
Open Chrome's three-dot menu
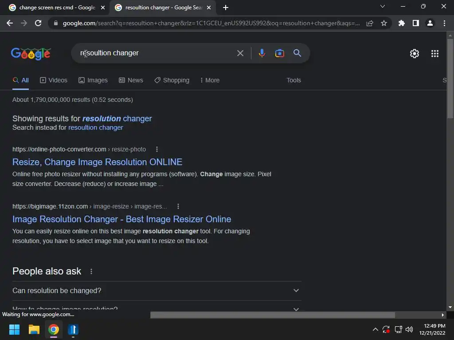tap(444, 23)
